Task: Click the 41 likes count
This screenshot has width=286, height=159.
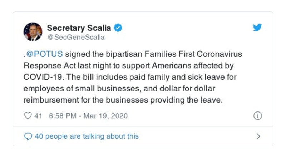Action: [38, 116]
